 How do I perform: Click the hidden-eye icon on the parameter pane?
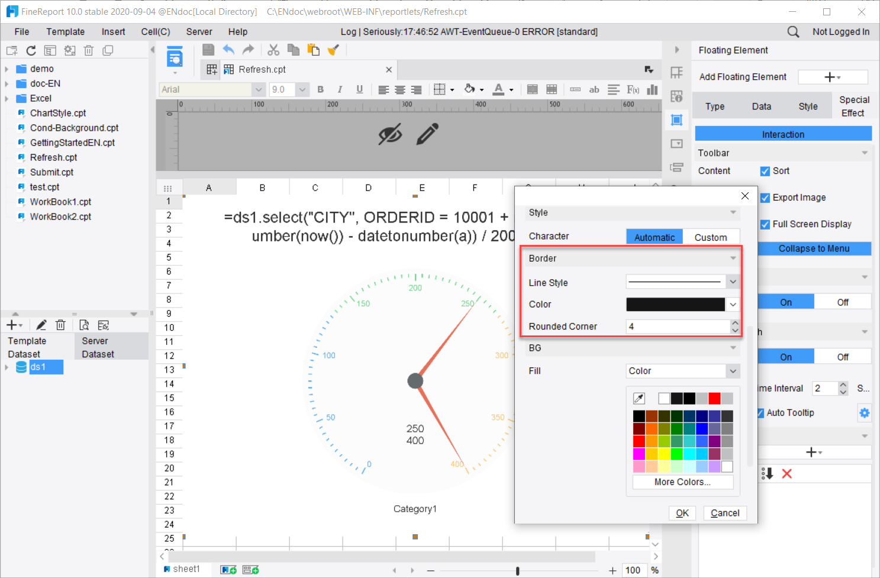(x=390, y=134)
